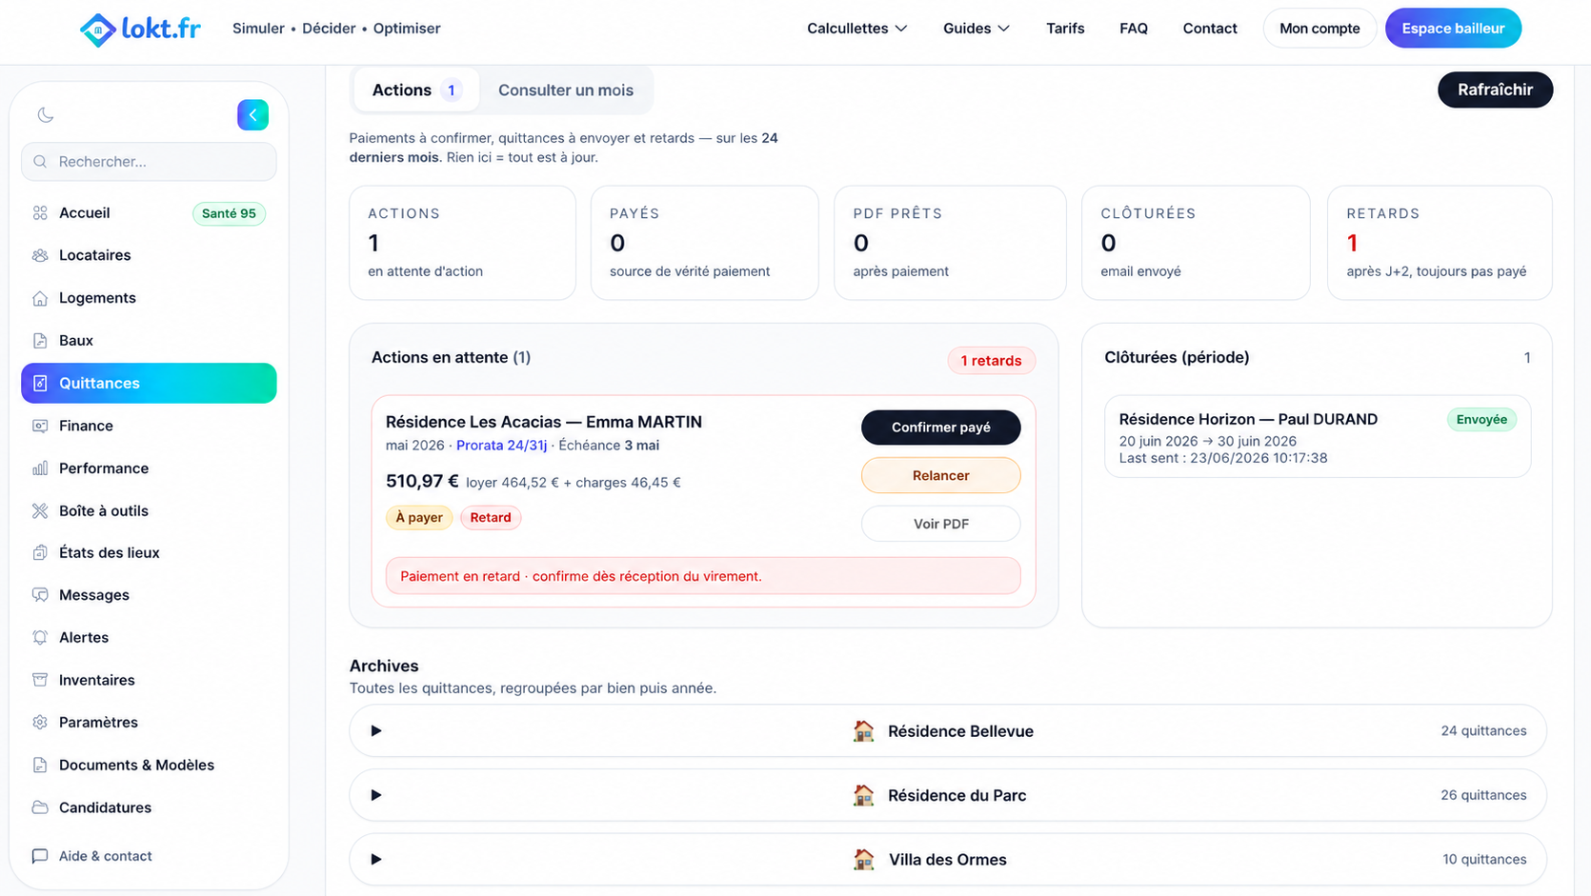This screenshot has height=896, width=1591.
Task: Click Résidence Bellevue house emoji
Action: pos(864,731)
